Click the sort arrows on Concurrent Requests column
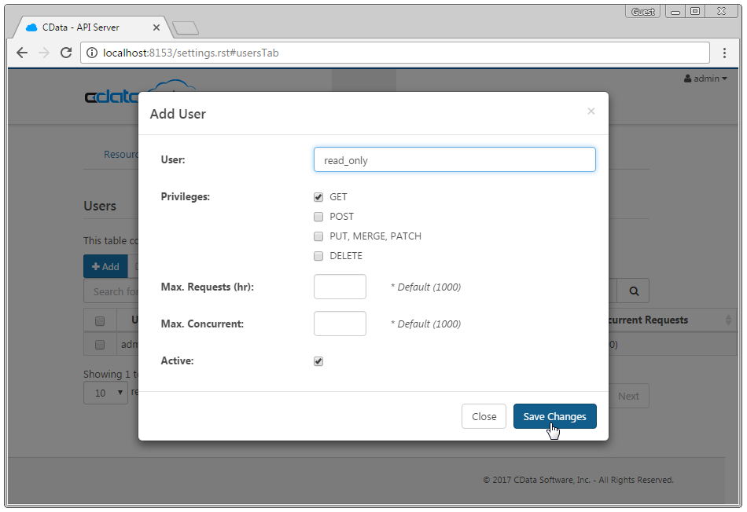The height and width of the screenshot is (512, 747). click(x=728, y=320)
